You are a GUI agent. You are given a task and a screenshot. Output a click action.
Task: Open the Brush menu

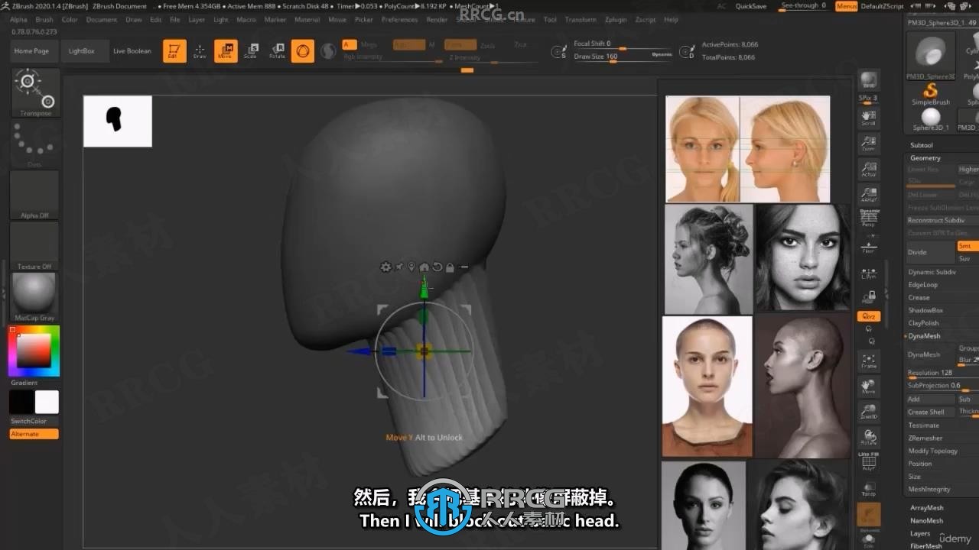[x=44, y=20]
